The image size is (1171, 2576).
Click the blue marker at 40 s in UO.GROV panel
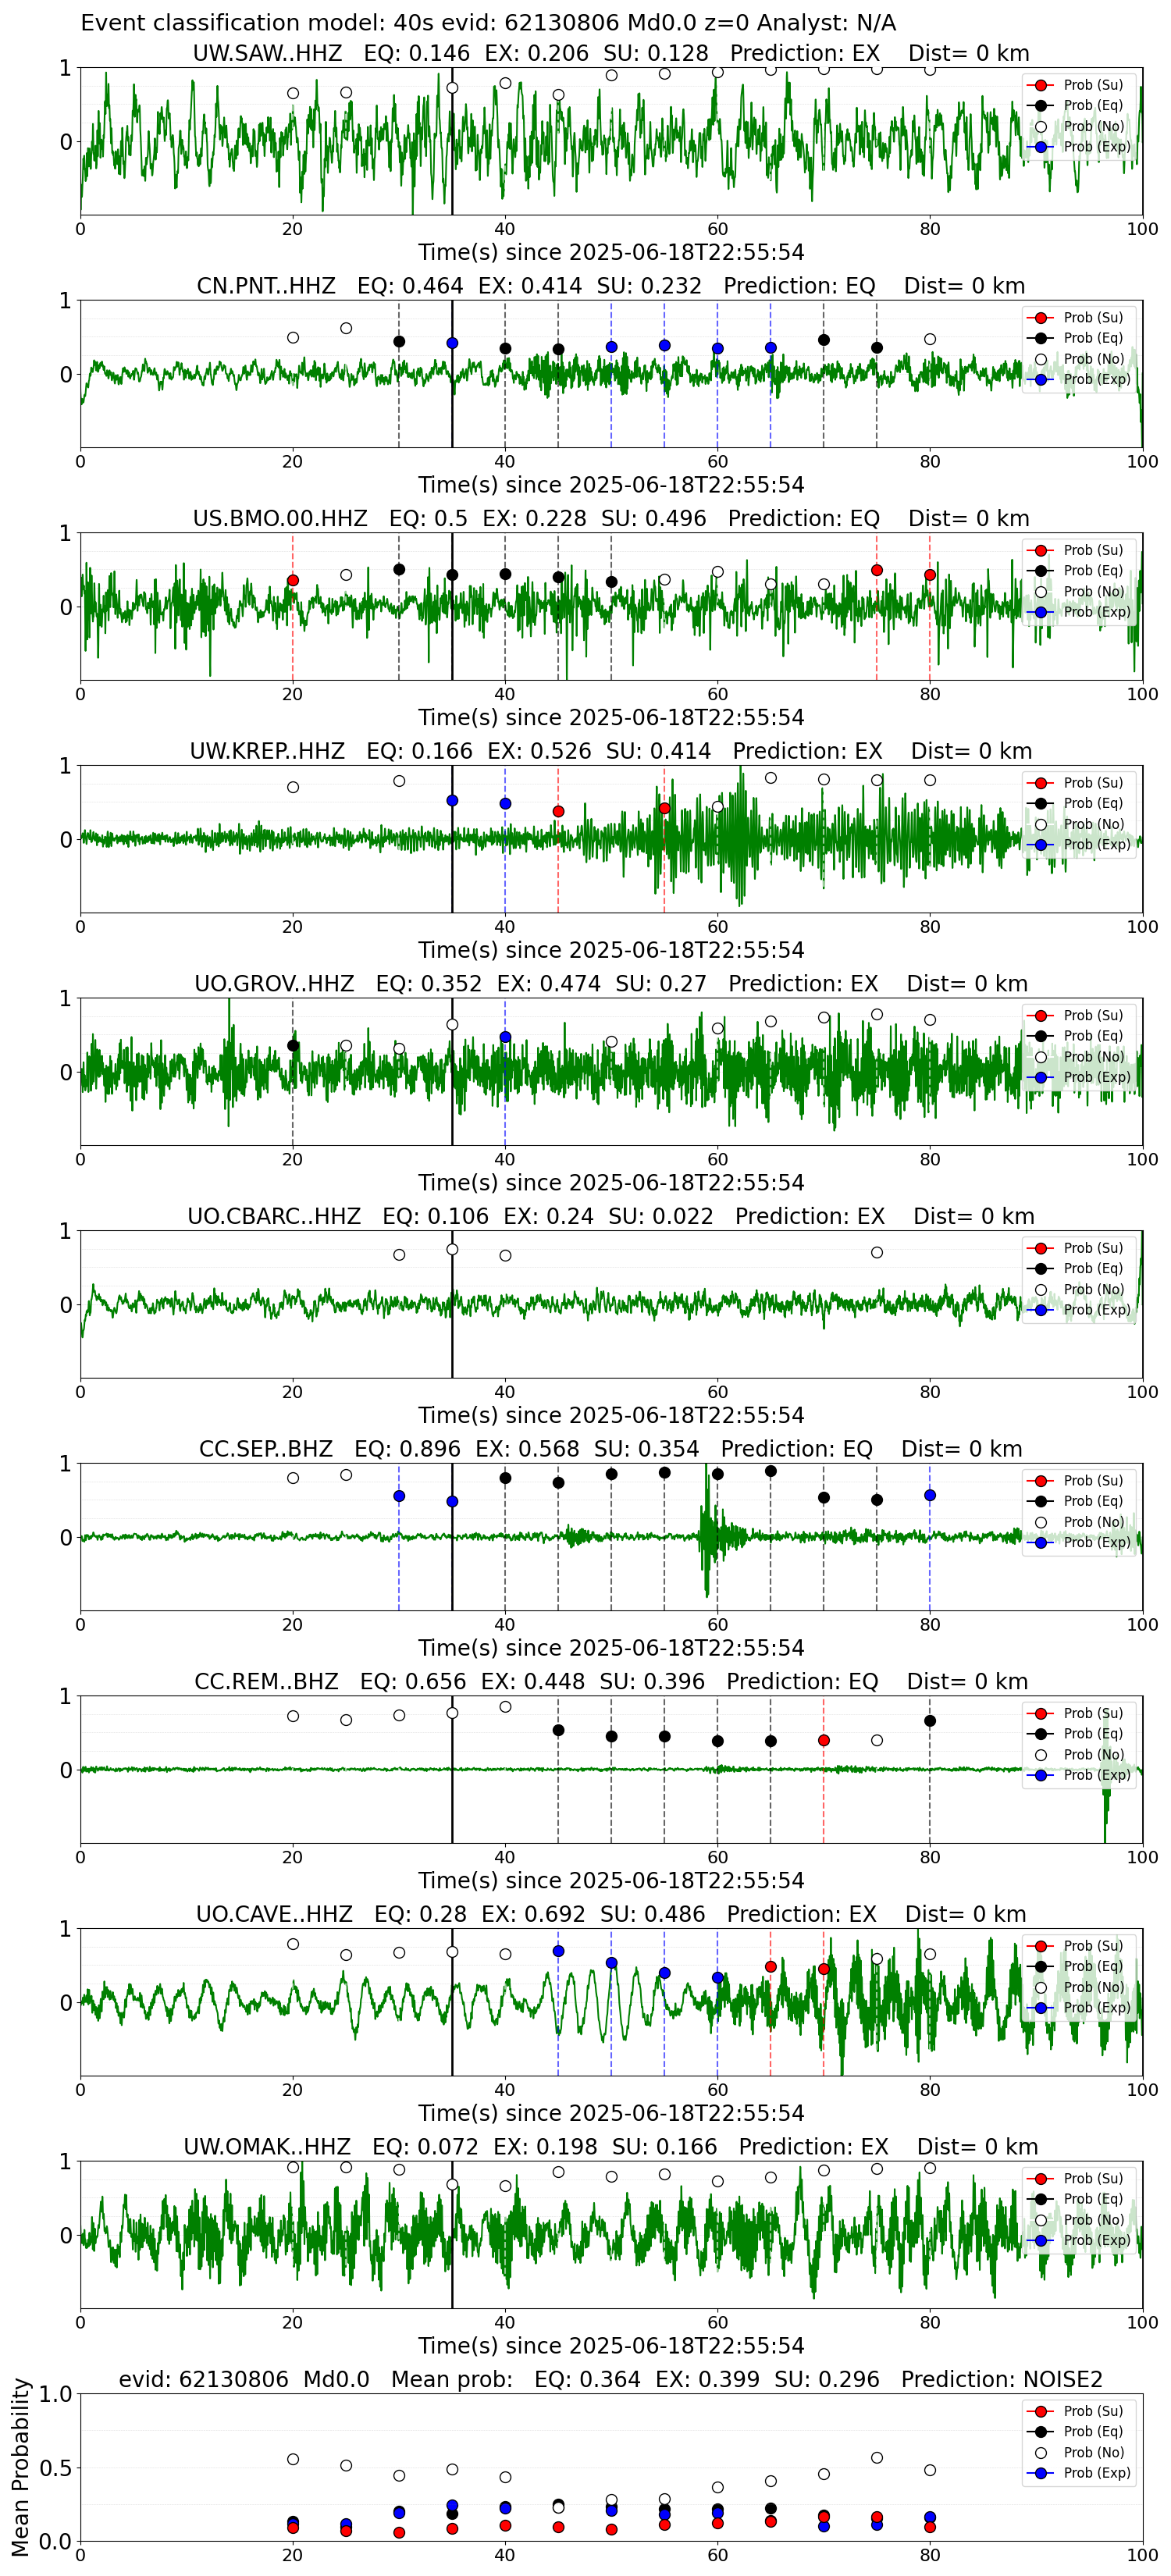[505, 1037]
